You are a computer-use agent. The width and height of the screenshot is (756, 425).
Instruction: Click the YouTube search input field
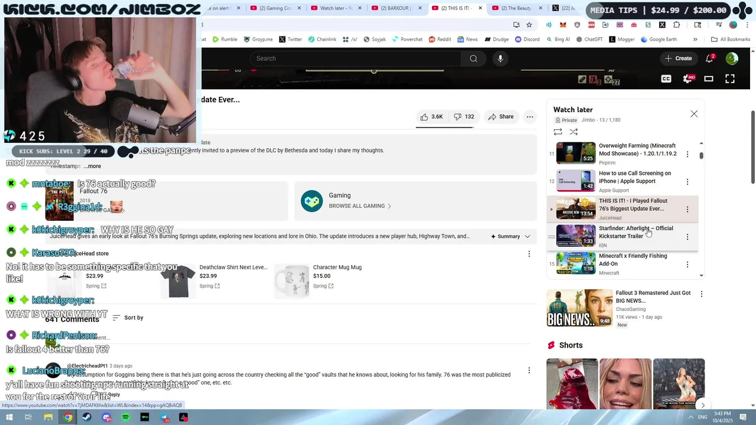356,58
